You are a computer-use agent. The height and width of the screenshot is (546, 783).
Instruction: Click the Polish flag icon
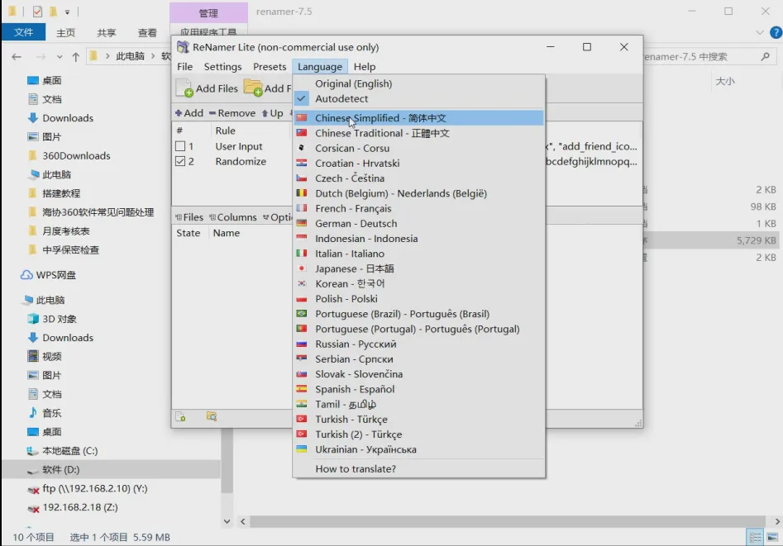[x=301, y=298]
